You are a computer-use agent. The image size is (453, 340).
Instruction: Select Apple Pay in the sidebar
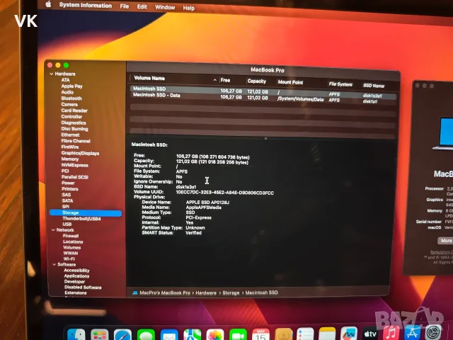[72, 86]
